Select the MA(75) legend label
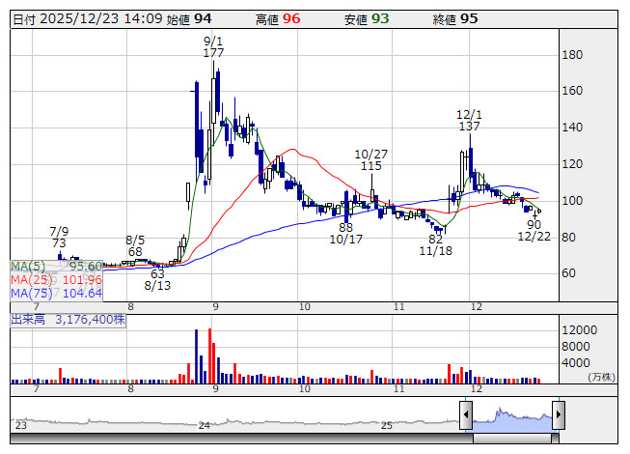630x454 pixels. [31, 293]
